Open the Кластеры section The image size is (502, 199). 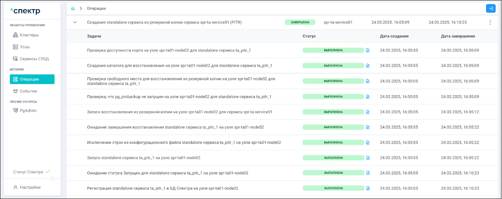coord(29,35)
